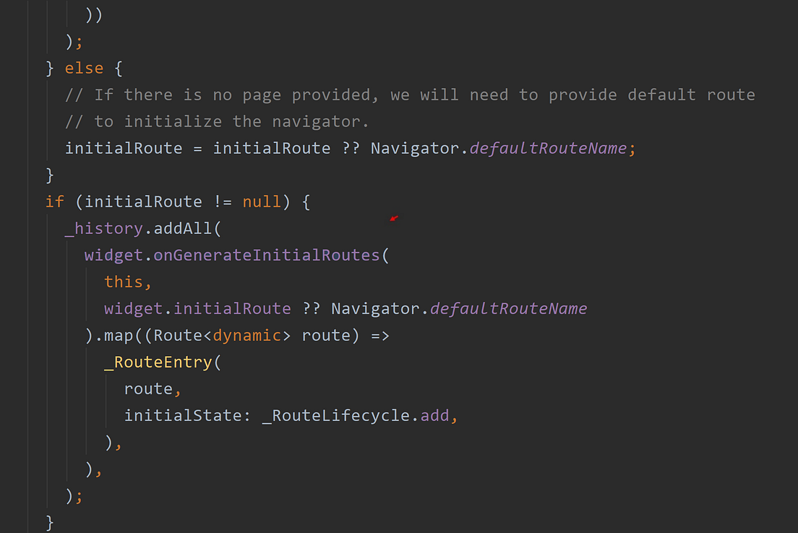Click the closing brace at the bottom
Viewport: 798px width, 533px height.
[x=48, y=521]
